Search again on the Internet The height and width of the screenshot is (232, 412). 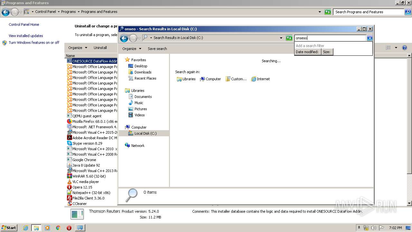(260, 79)
